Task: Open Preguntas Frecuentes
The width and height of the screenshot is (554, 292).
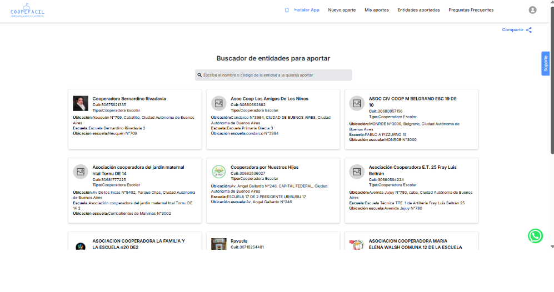Action: (x=471, y=10)
